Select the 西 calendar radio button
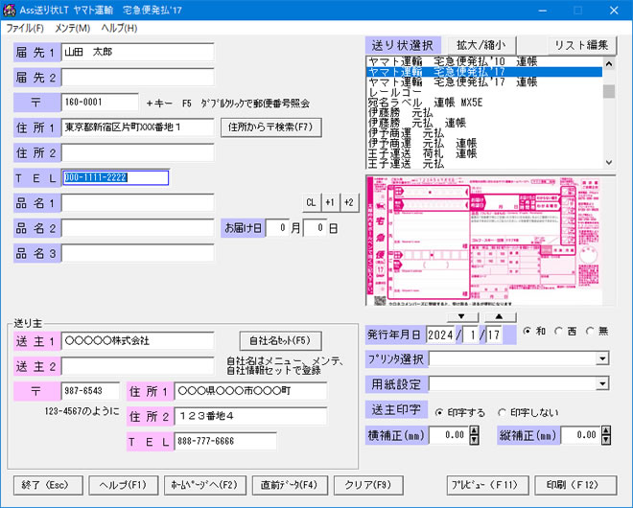Image resolution: width=633 pixels, height=508 pixels. tap(561, 332)
